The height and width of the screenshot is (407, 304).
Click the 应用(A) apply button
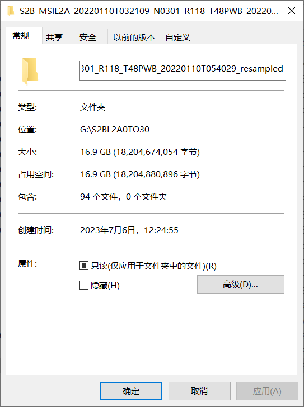click(x=267, y=391)
